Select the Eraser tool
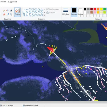 click(x=4, y=14)
